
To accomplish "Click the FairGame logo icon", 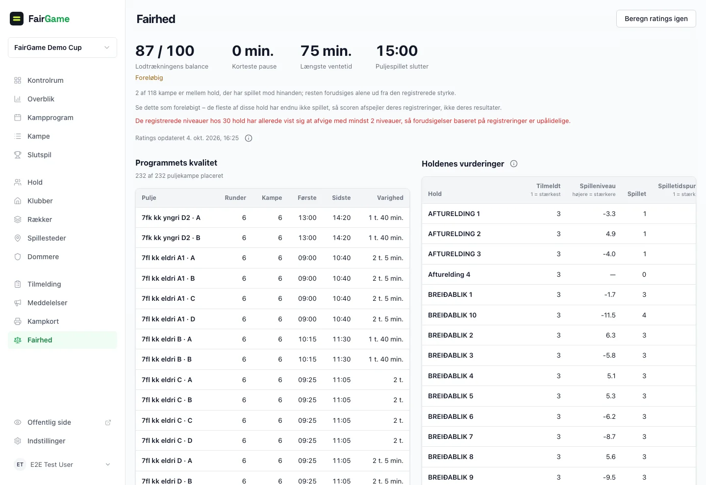I will 17,19.
